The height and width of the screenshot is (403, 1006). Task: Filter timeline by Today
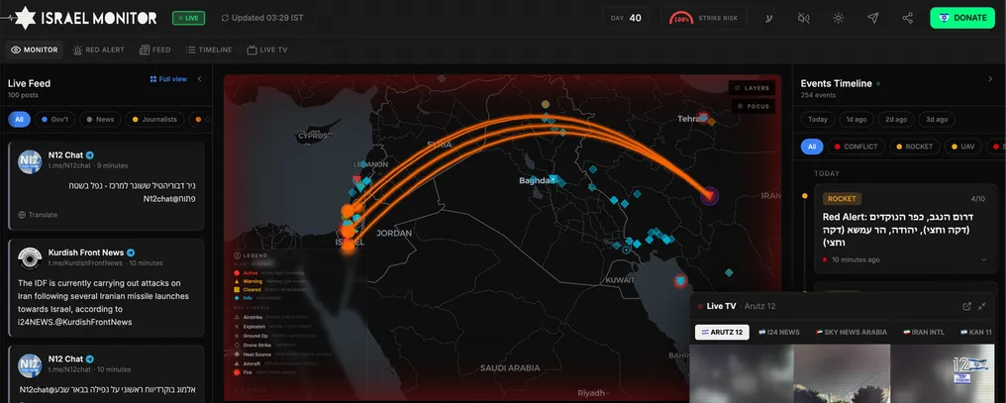[x=818, y=120]
